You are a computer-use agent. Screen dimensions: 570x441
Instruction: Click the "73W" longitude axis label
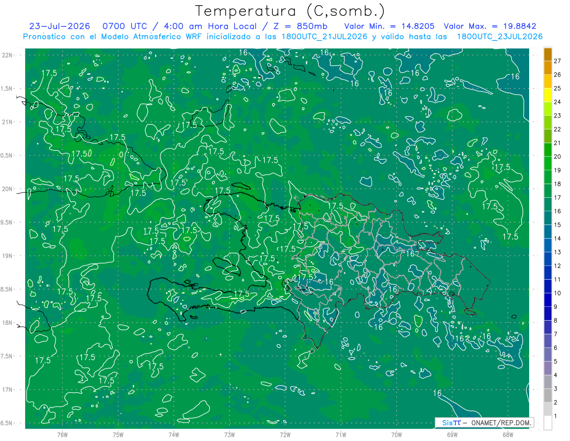point(229,435)
